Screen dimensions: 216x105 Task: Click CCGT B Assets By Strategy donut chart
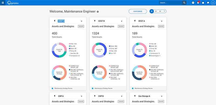click(x=99, y=73)
